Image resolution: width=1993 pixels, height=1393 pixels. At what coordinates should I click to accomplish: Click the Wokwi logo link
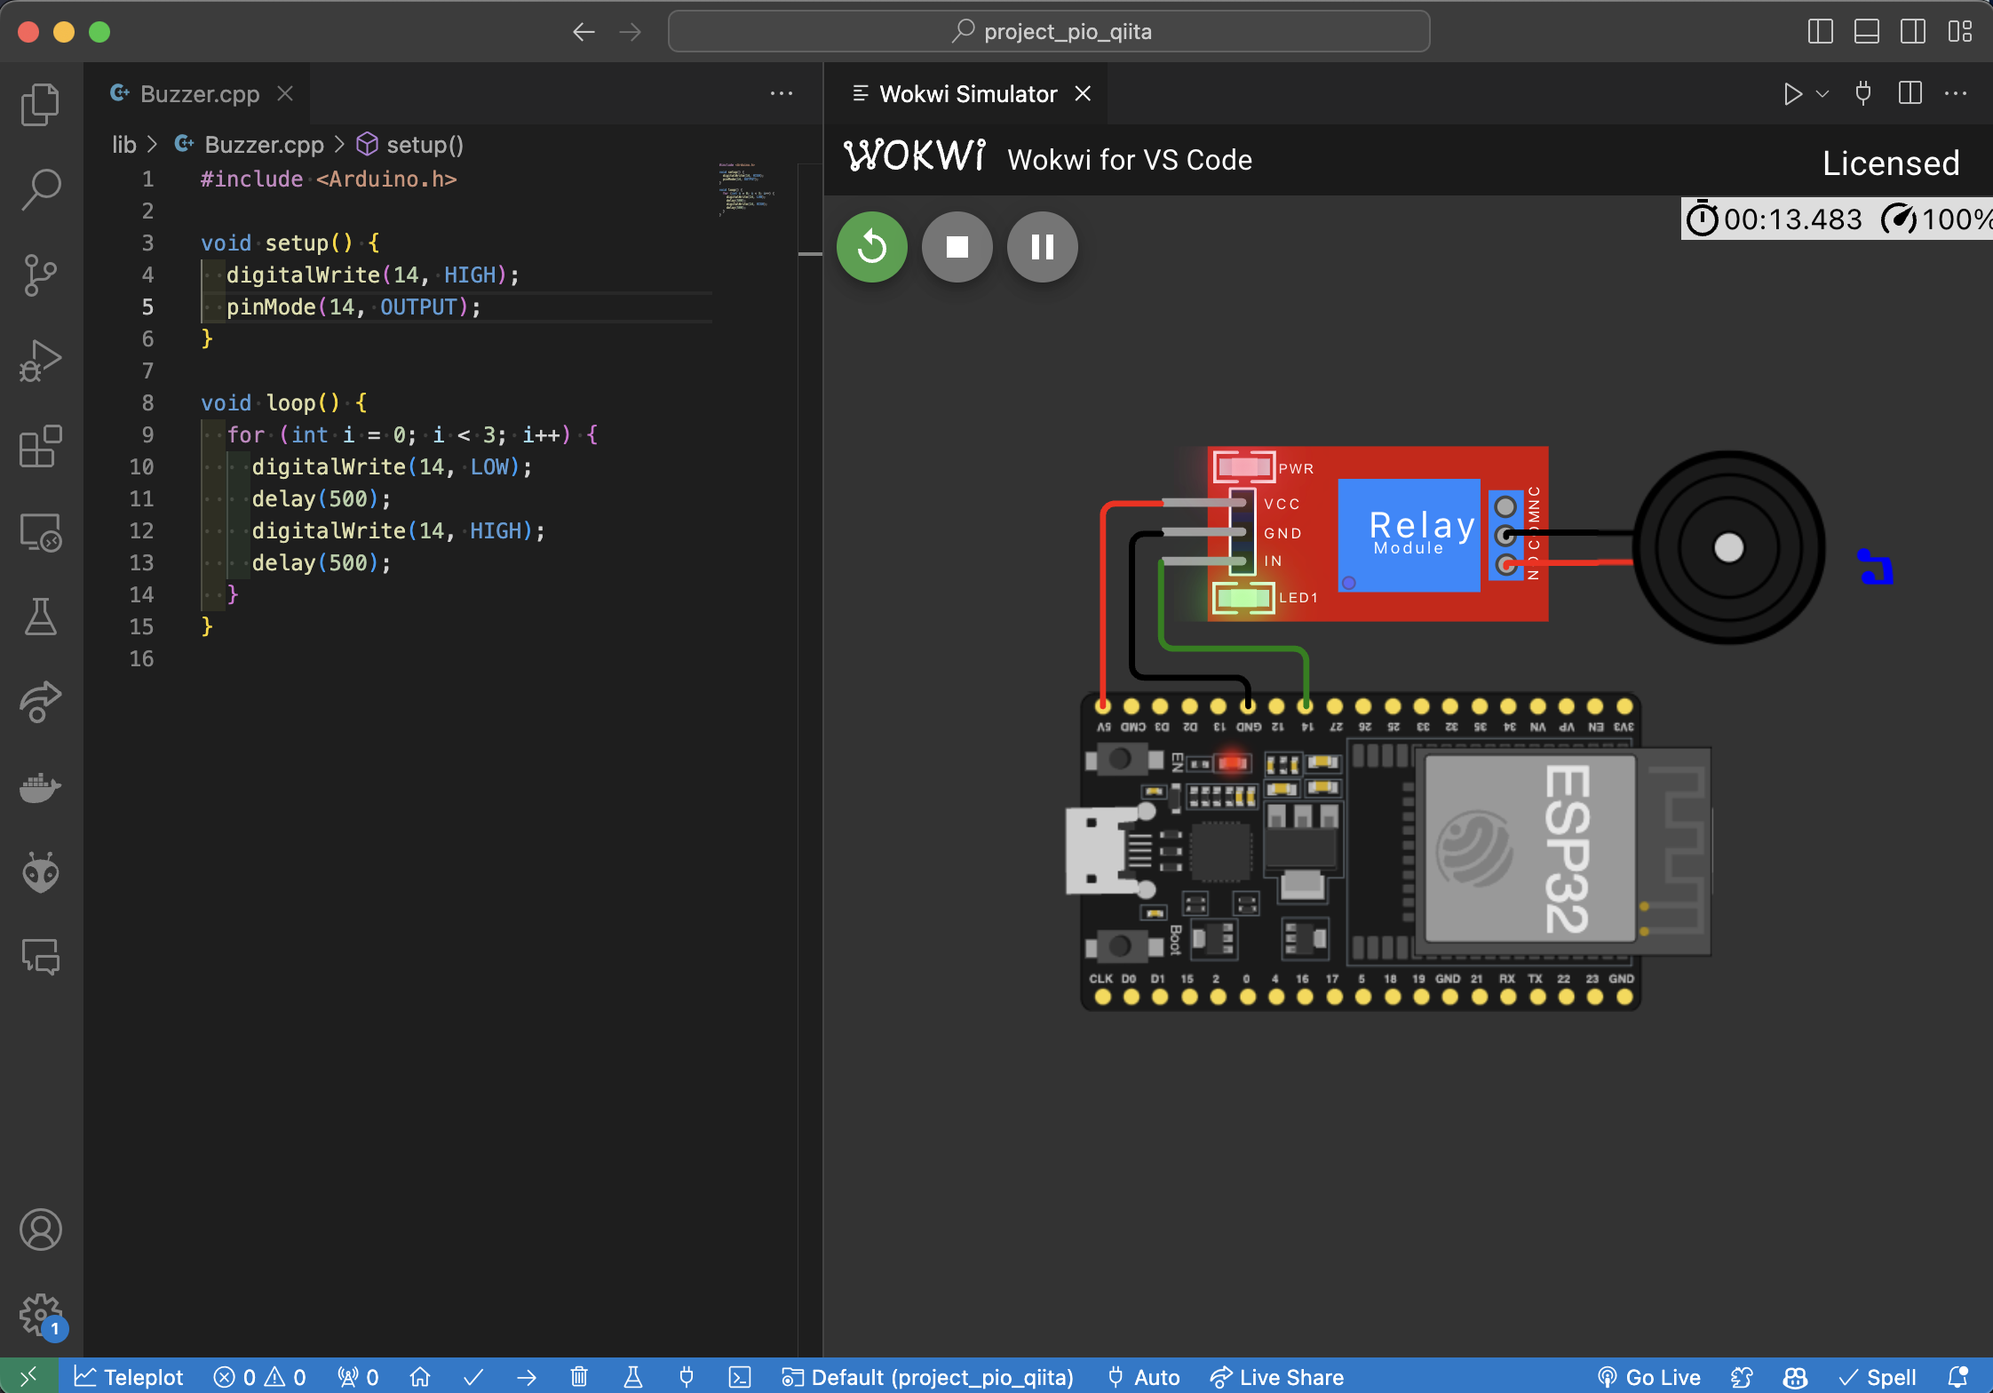coord(915,156)
